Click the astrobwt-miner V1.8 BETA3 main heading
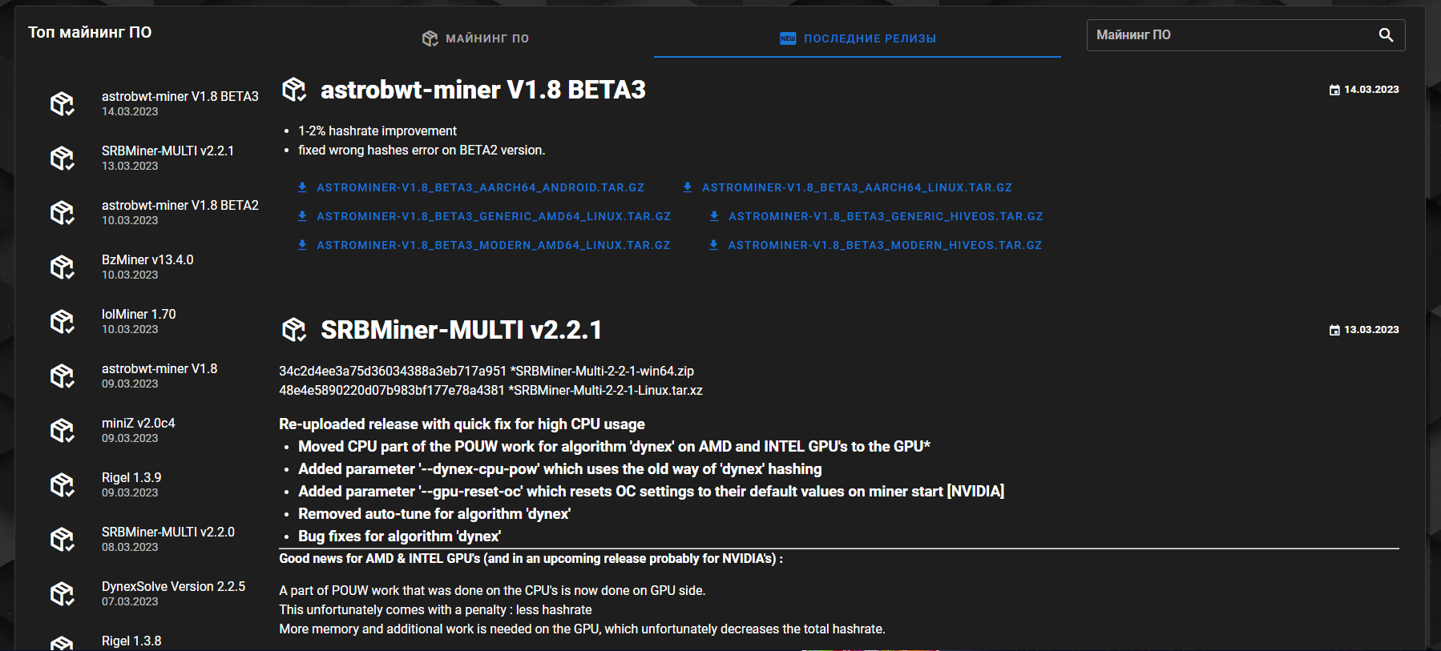Viewport: 1441px width, 651px height. pyautogui.click(x=483, y=90)
